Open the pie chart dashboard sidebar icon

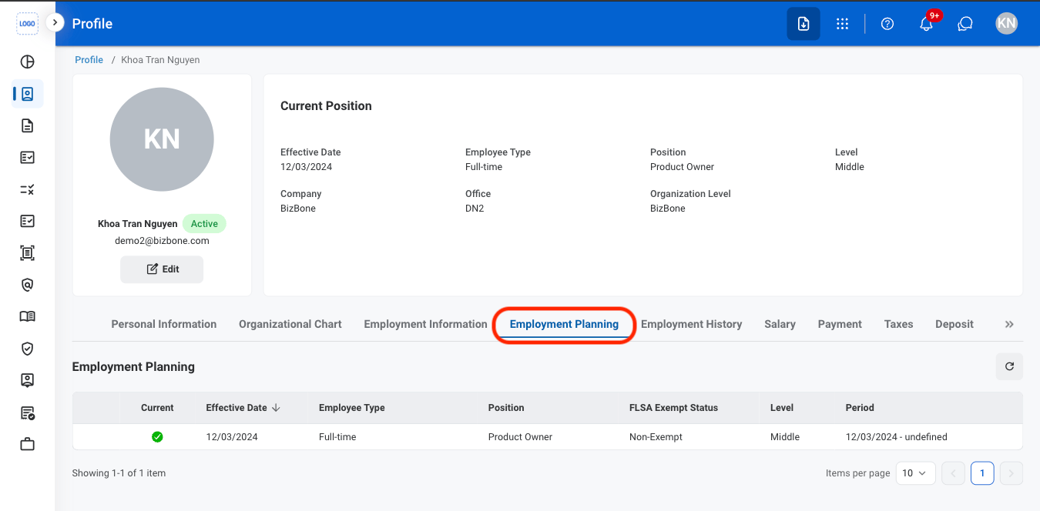point(27,62)
